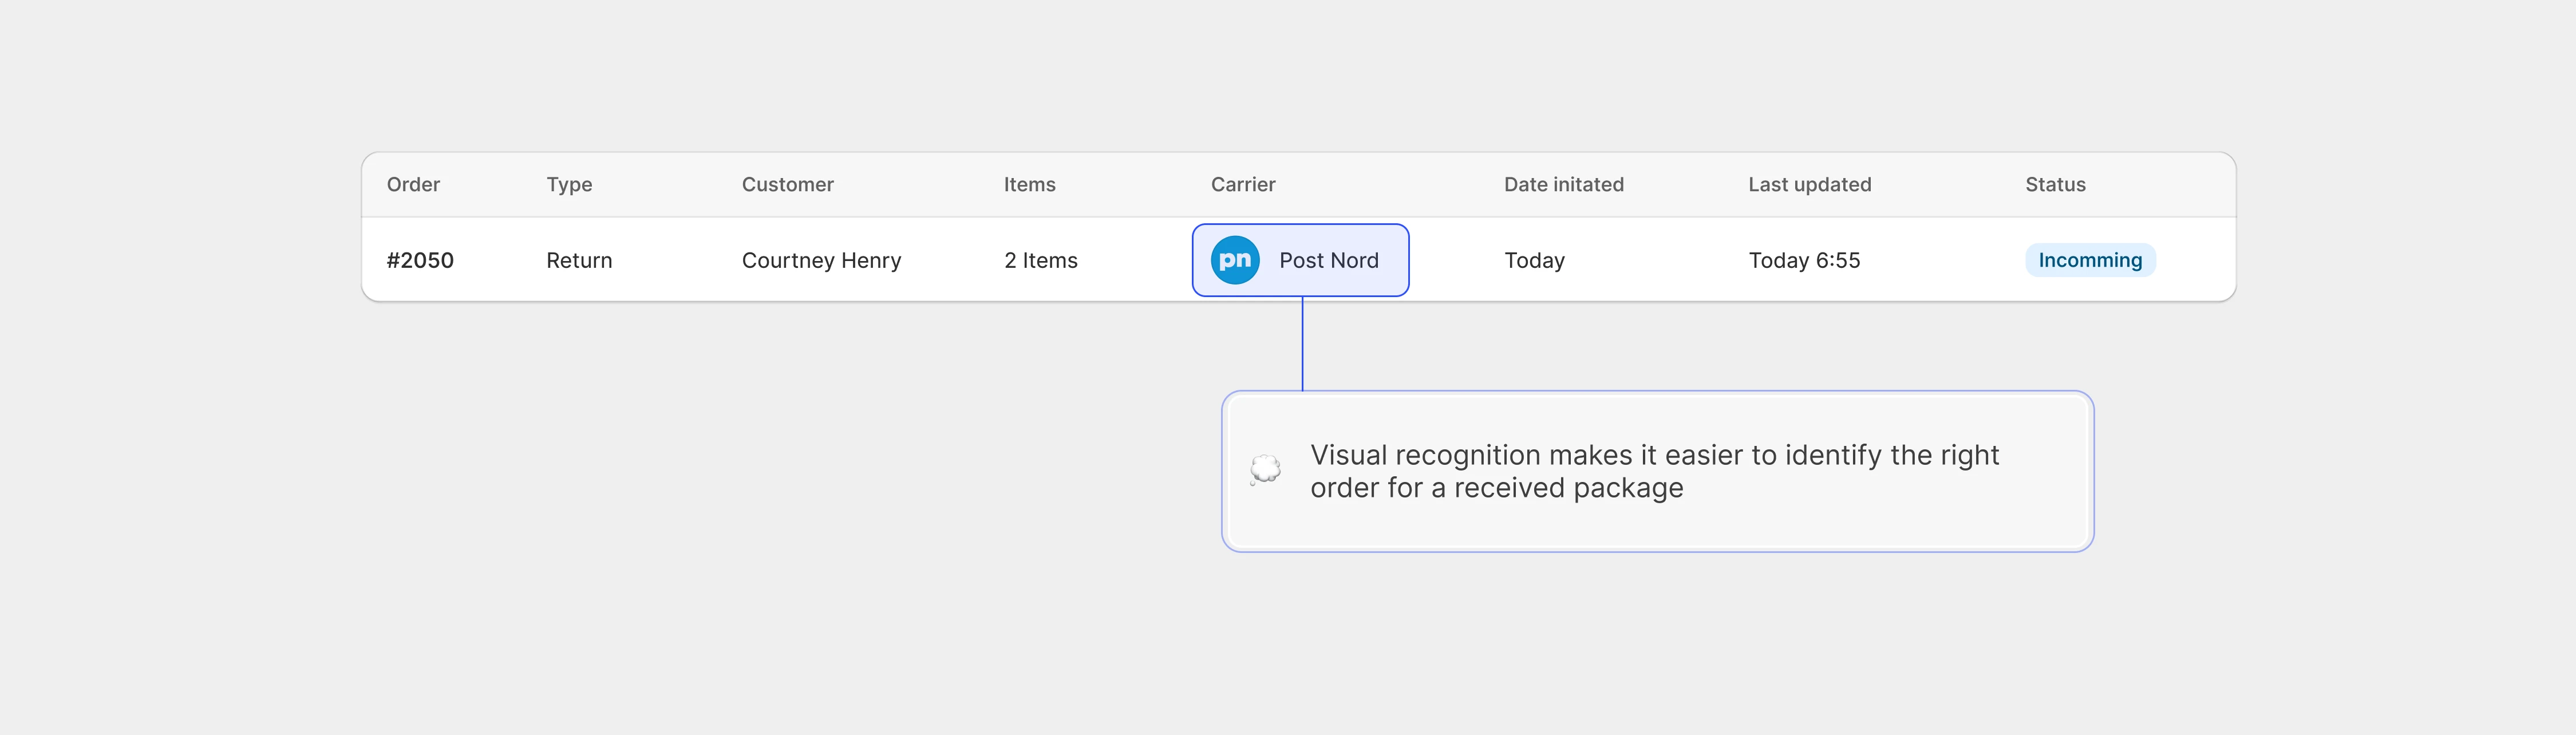The width and height of the screenshot is (2576, 735).
Task: Click the Date initated column header
Action: 1563,184
